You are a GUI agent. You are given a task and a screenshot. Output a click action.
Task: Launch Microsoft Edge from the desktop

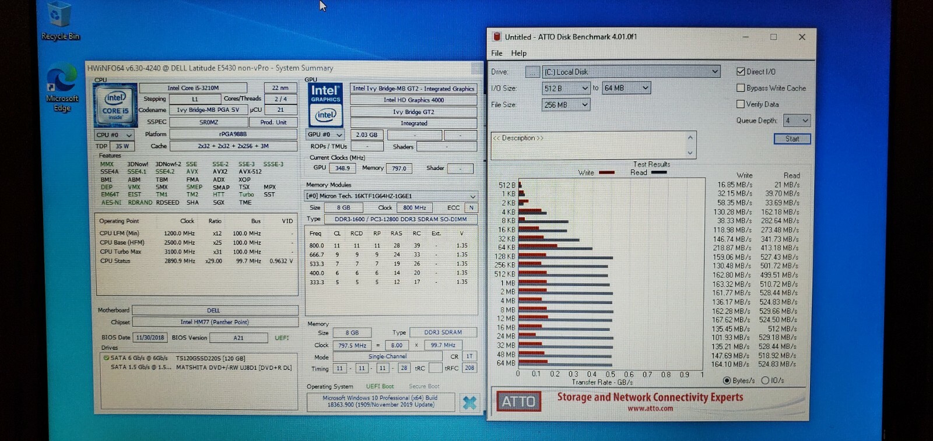61,87
